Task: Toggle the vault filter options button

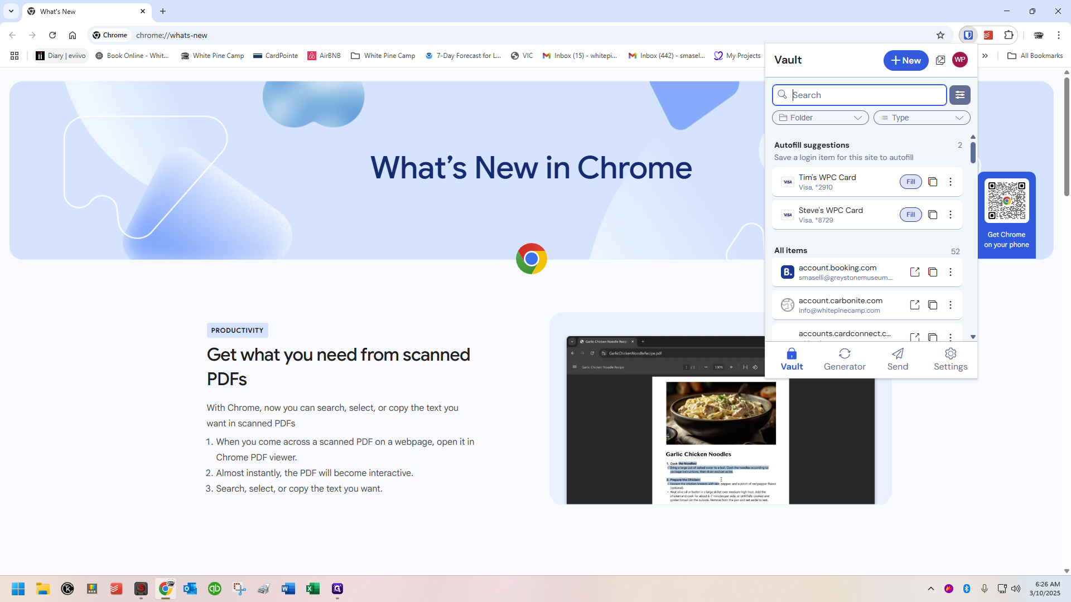Action: point(960,95)
